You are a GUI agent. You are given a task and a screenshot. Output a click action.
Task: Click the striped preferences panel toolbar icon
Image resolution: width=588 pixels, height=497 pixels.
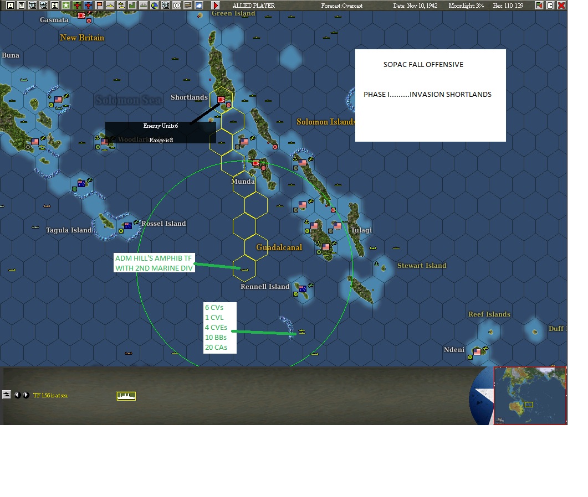[x=188, y=5]
